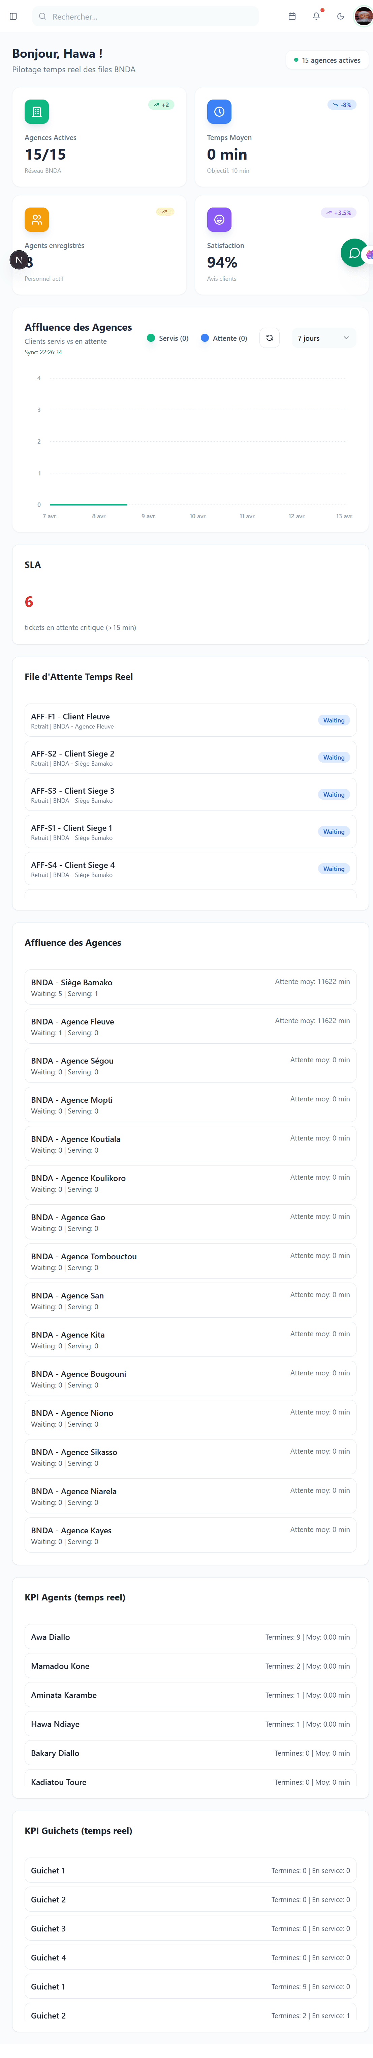Open BNDA - Agence Ségou row
Screen dimensions: 373x2058
(190, 1066)
